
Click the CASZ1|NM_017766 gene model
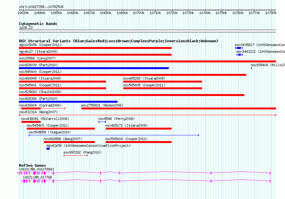coord(146,181)
